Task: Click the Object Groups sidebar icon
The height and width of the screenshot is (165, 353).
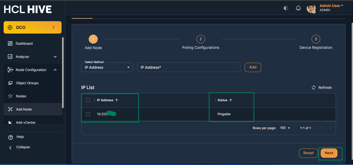Action: pos(10,83)
